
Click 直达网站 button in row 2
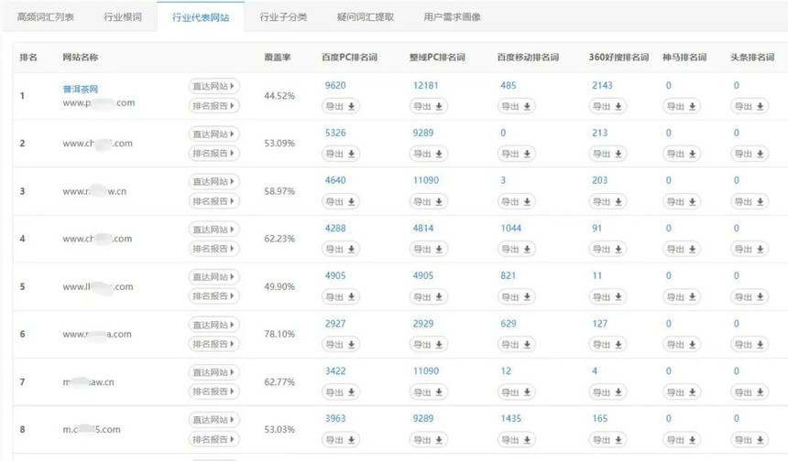213,134
